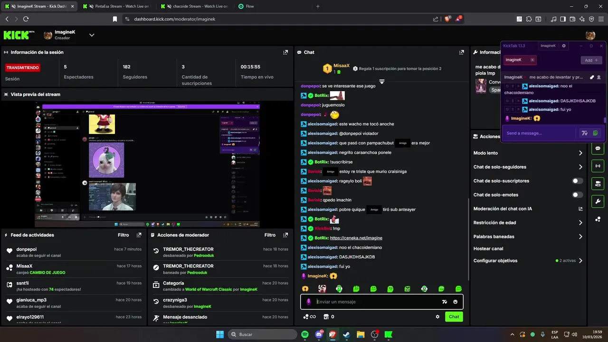The image size is (608, 342).
Task: Click the green Chat send button
Action: tap(454, 317)
